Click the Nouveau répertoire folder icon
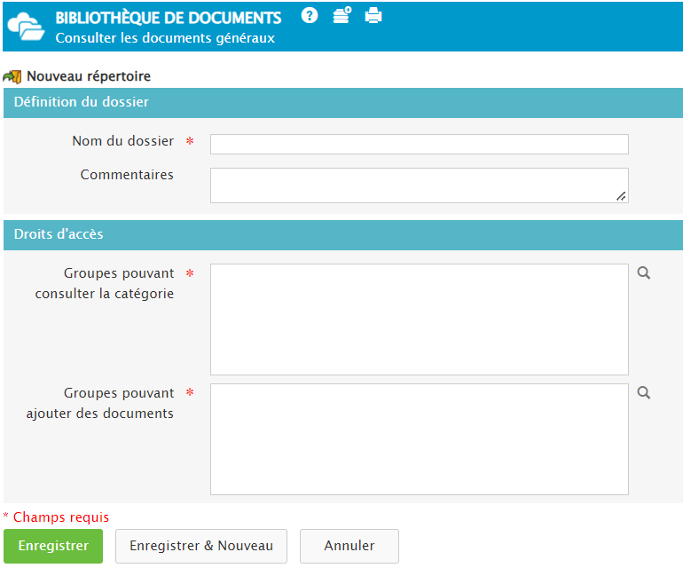683x568 pixels. pyautogui.click(x=12, y=77)
